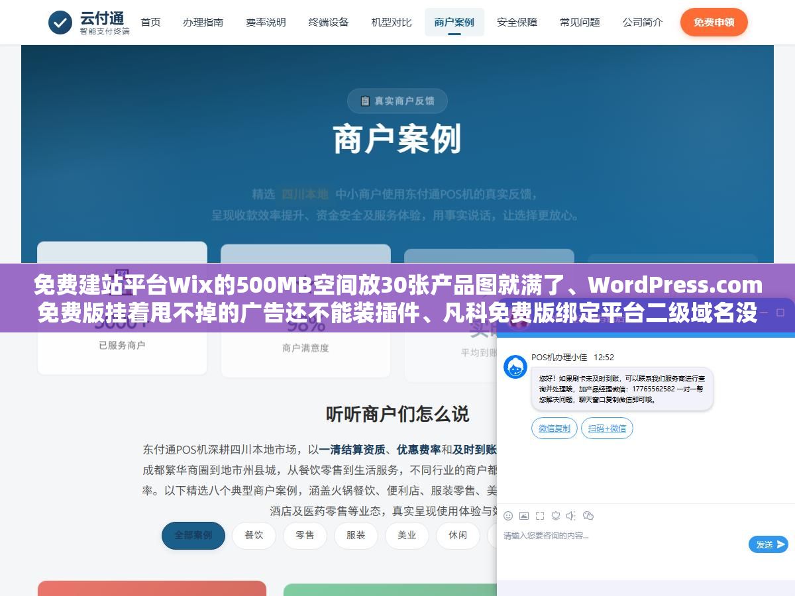Open the 办理指南 nav item

point(203,22)
